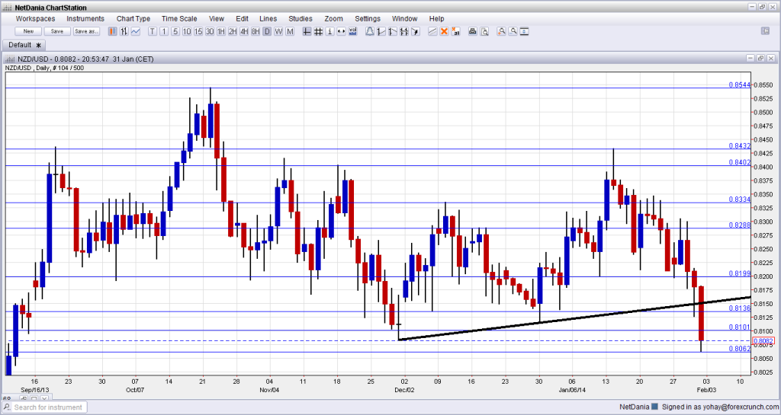
Task: Select the 5 minute time scale
Action: 175,31
